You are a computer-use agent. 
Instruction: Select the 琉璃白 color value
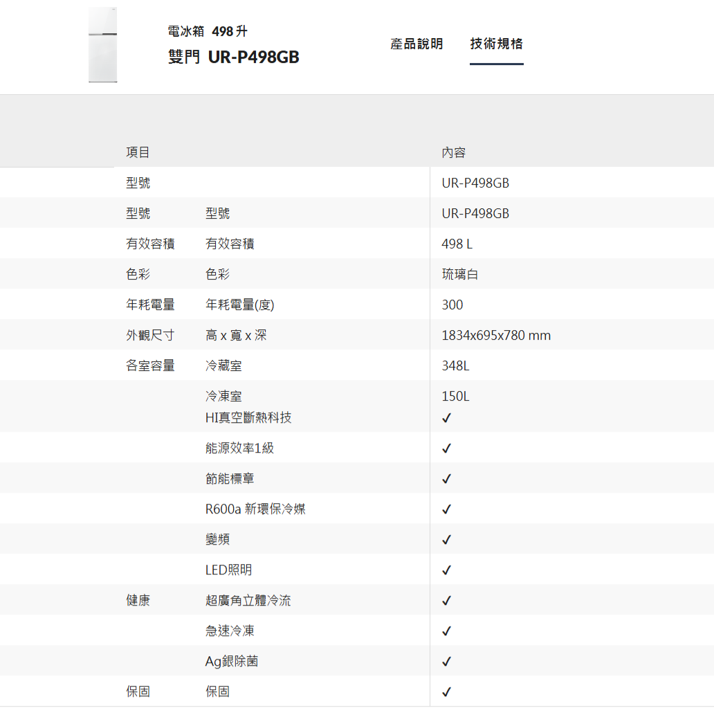coord(460,275)
